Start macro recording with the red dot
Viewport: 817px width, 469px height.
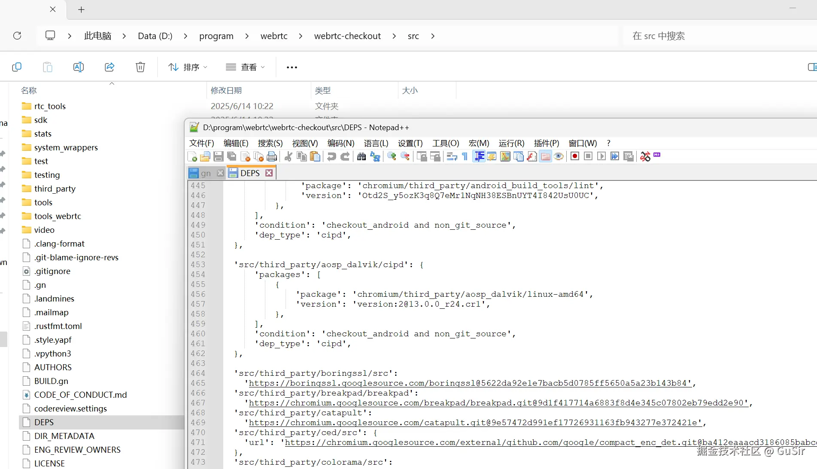click(x=575, y=156)
